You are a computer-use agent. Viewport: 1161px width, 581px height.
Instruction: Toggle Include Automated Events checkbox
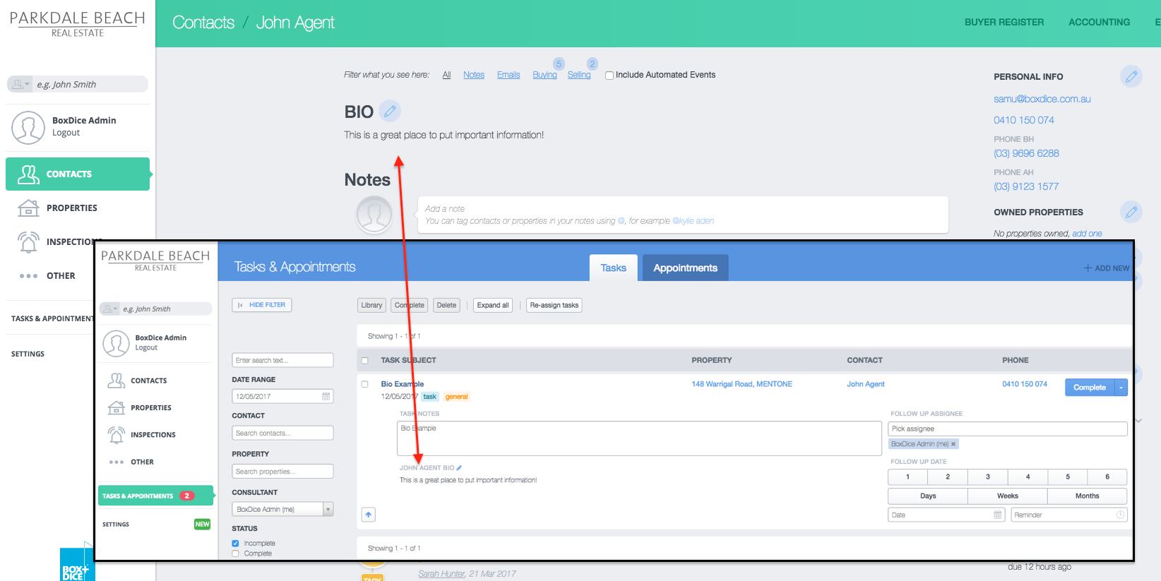click(x=609, y=76)
